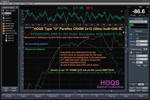Start the Left spectrum engine play arrow

click(x=133, y=34)
